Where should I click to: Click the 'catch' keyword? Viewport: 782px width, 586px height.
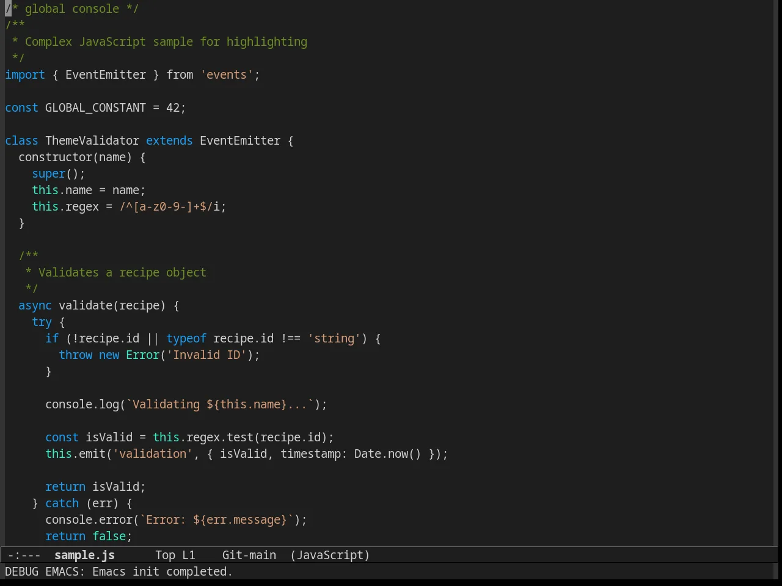tap(62, 503)
